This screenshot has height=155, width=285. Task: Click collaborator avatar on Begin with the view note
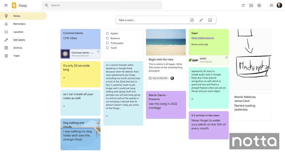[x=172, y=78]
